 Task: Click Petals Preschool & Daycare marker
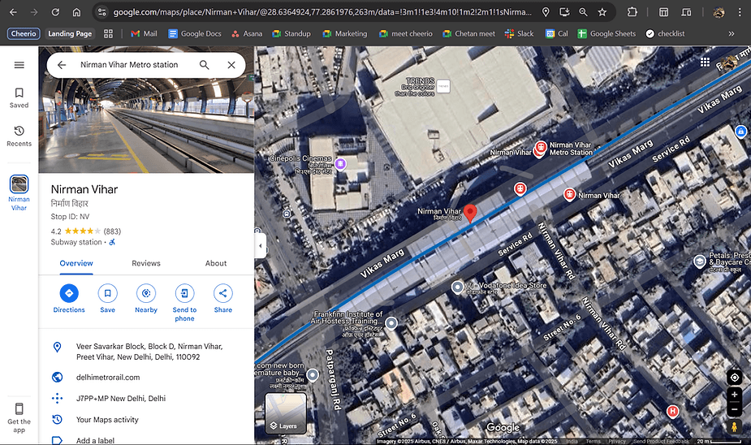700,261
